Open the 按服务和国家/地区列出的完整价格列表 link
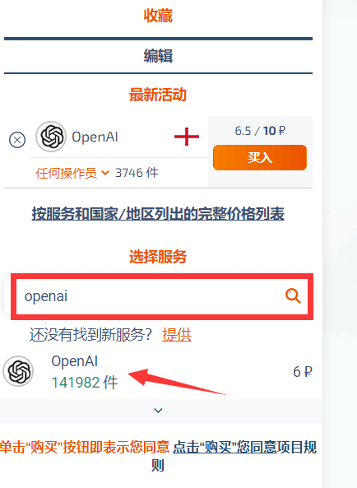 point(158,214)
